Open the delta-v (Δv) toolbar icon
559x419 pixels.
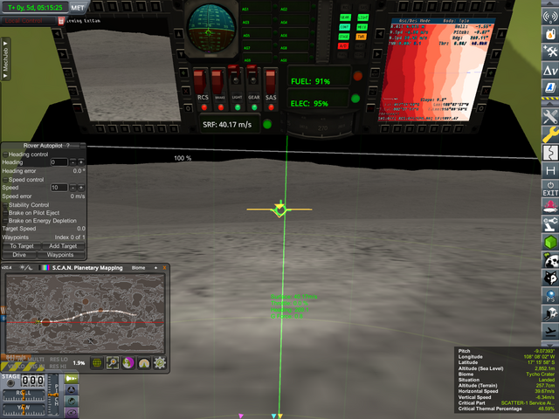coord(550,70)
